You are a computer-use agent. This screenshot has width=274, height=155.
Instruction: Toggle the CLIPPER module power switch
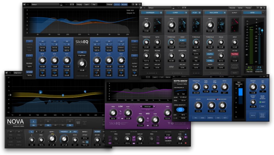186,13
